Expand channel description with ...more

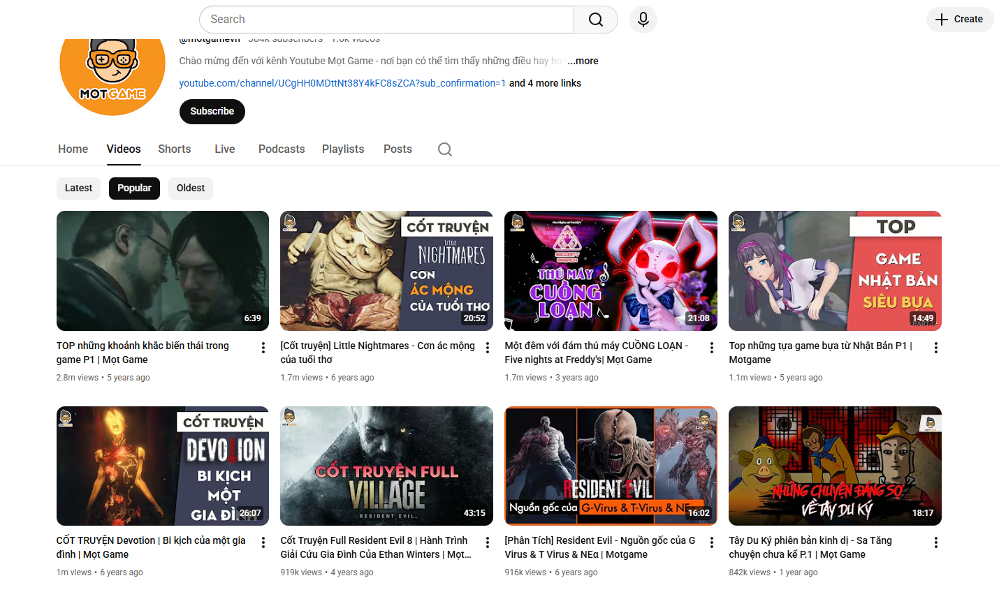583,61
